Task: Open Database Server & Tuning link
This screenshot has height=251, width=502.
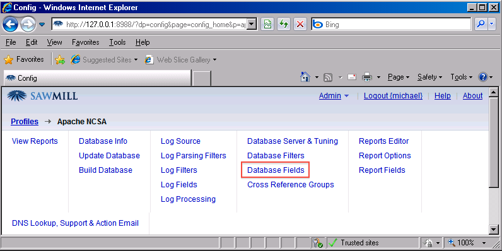Action: pos(293,141)
